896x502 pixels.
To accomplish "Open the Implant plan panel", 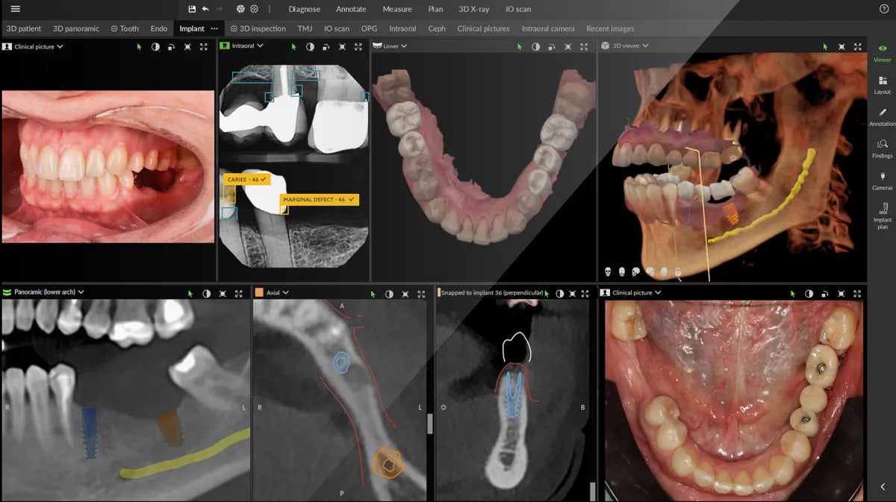I will pos(883,216).
